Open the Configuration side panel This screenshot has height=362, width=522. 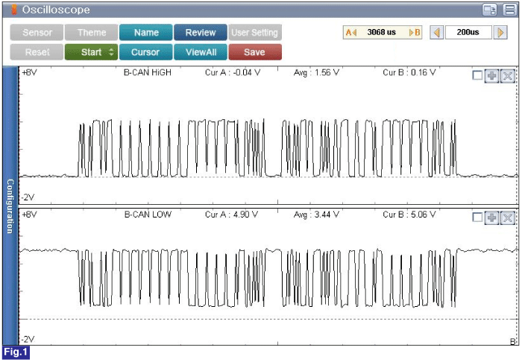coord(10,206)
